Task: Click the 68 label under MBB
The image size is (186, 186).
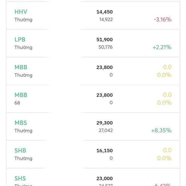Action: [17, 103]
